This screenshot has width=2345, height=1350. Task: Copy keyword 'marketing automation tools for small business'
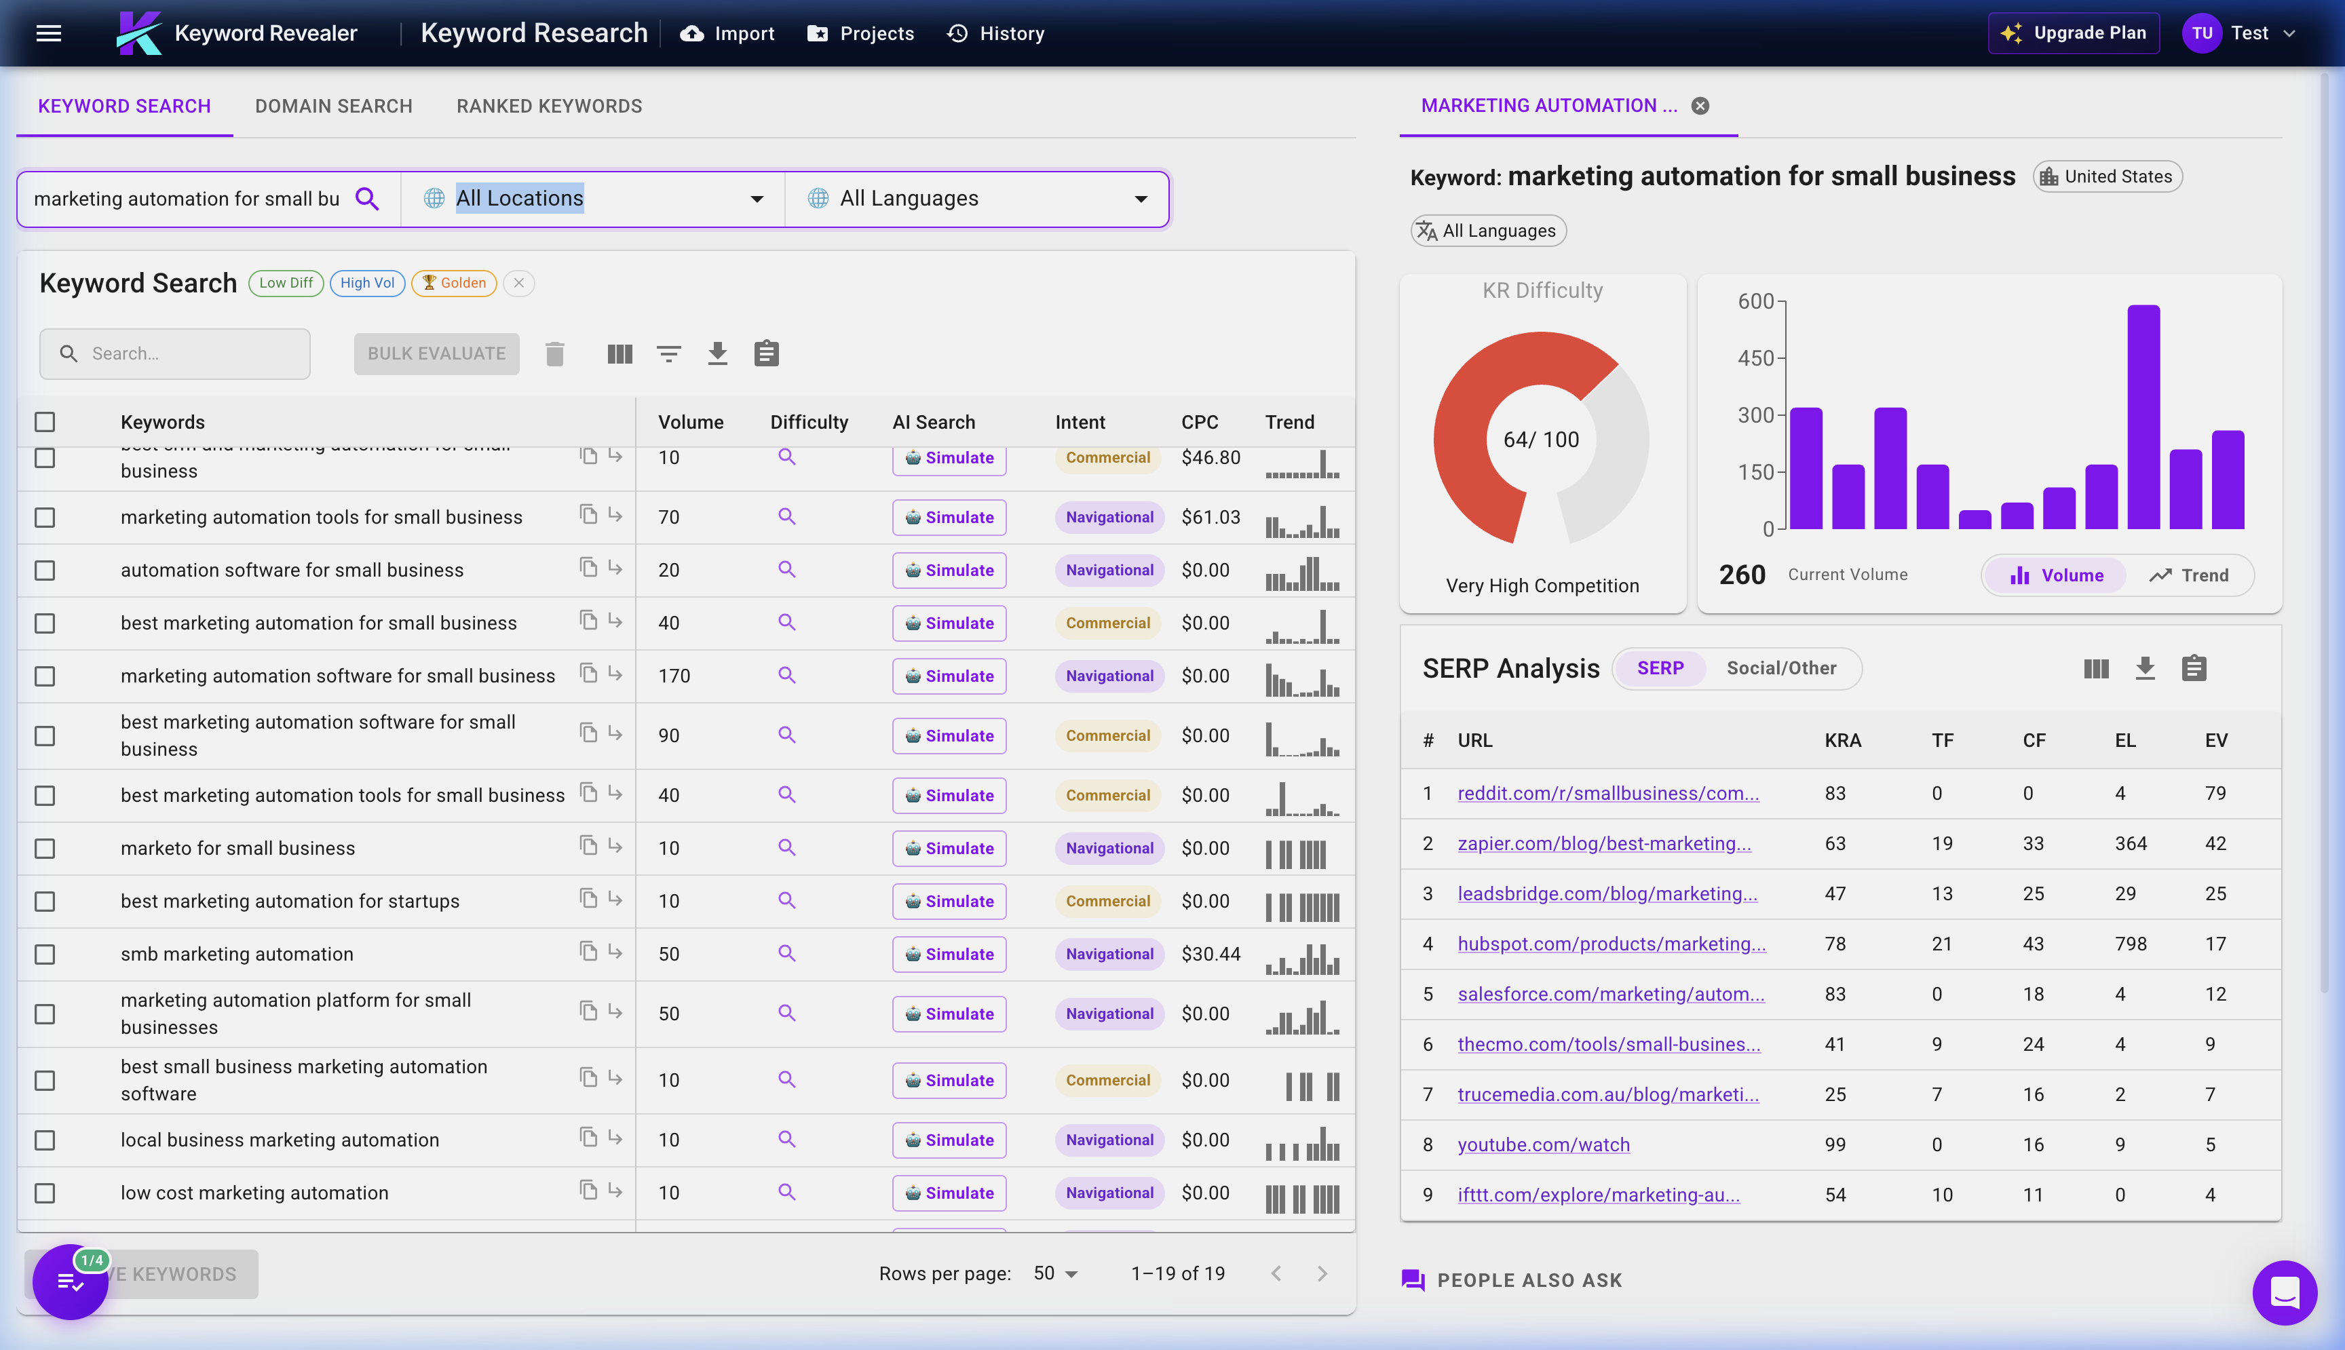point(588,514)
